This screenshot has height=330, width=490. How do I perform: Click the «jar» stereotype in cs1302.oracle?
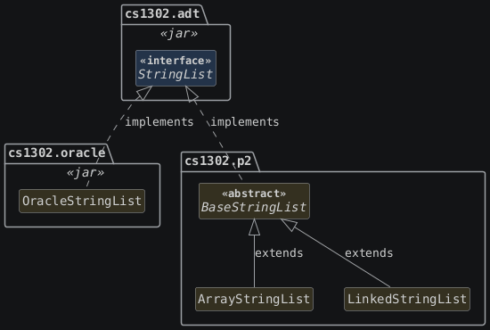(86, 172)
